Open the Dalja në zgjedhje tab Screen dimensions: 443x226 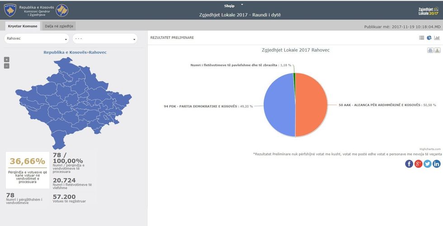click(59, 26)
